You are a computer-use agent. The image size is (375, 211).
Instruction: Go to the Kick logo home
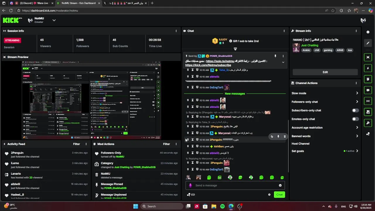(12, 20)
